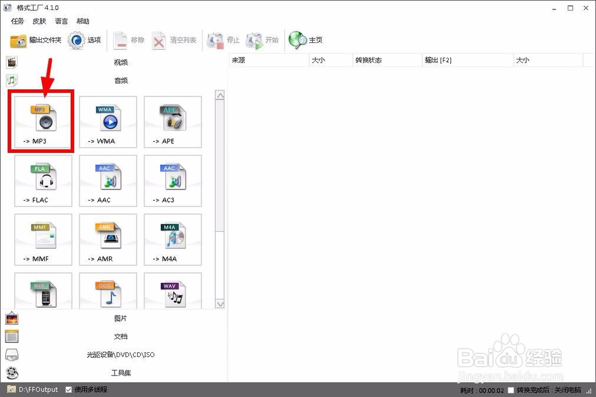
Task: Expand the 工具集 toolset section
Action: tap(121, 372)
